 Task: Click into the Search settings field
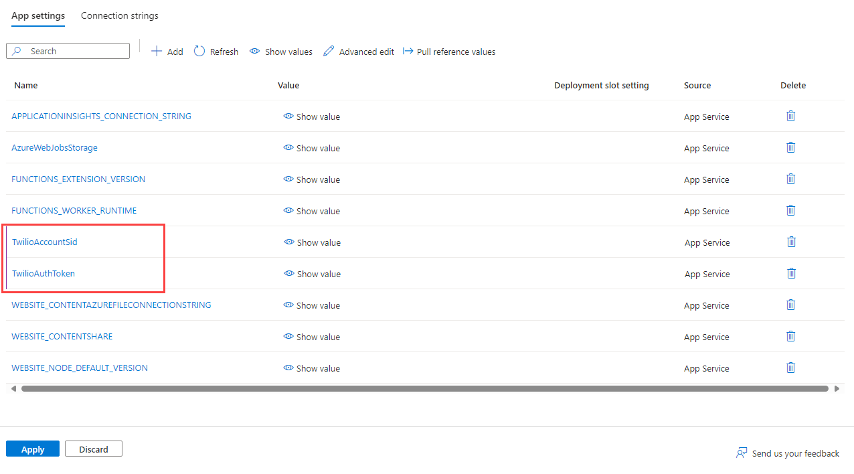[74, 51]
